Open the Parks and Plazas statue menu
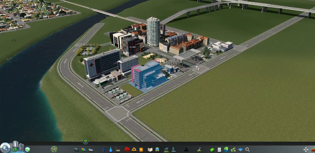This screenshot has height=153, width=315. point(166,150)
